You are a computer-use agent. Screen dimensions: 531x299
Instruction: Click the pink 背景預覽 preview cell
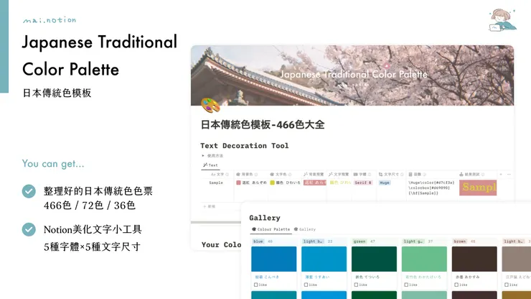tap(314, 183)
